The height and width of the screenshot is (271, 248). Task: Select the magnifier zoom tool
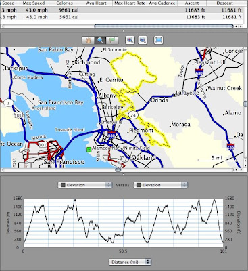100,41
